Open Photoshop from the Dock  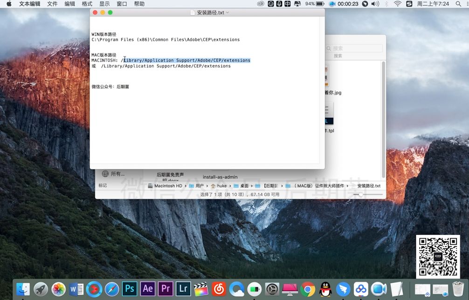pyautogui.click(x=130, y=289)
